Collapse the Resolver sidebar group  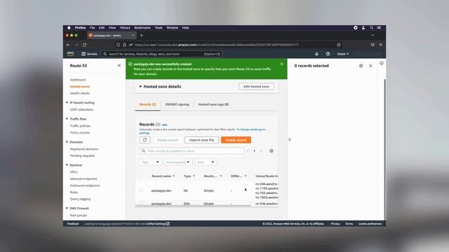pyautogui.click(x=67, y=165)
